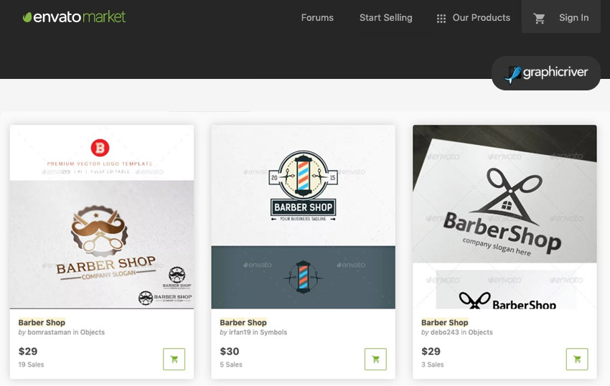Go to Start Selling
This screenshot has width=610, height=386.
tap(385, 17)
